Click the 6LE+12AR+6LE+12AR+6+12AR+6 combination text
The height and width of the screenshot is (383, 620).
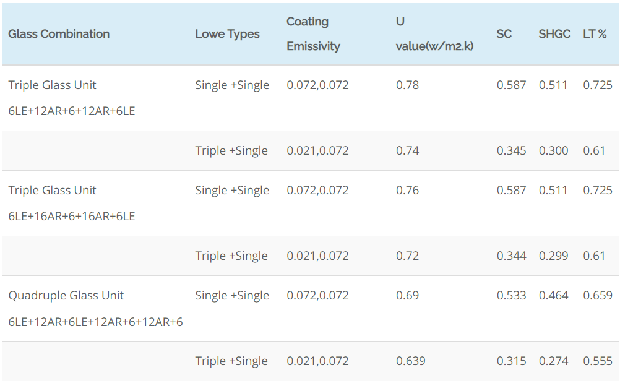95,322
